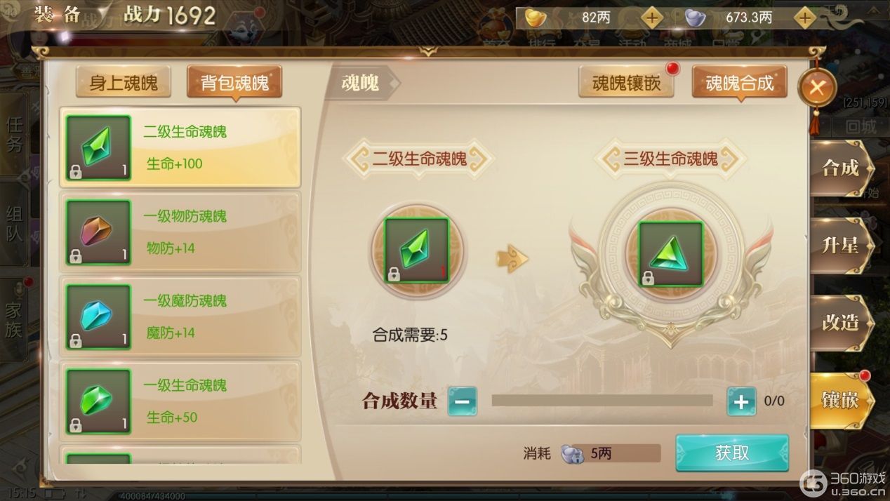Add gold ingots with plus icon
Image resolution: width=890 pixels, height=501 pixels.
click(x=652, y=18)
